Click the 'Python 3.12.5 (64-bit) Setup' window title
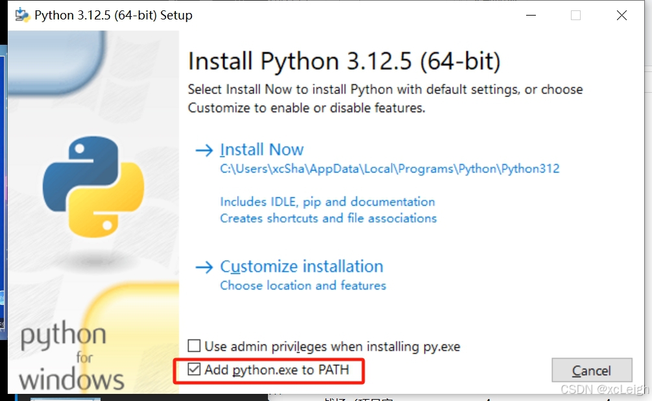The image size is (652, 401). pos(113,16)
